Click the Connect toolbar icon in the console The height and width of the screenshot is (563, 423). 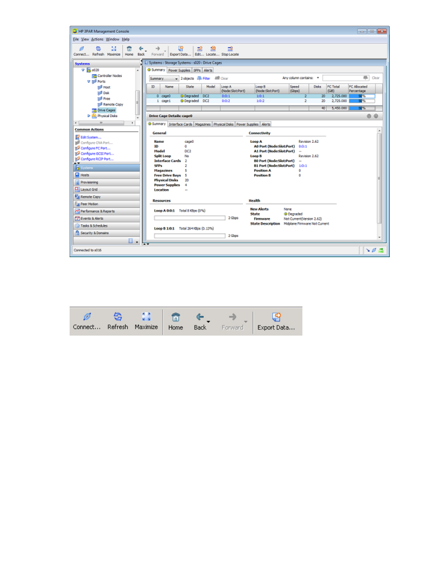pyautogui.click(x=82, y=49)
